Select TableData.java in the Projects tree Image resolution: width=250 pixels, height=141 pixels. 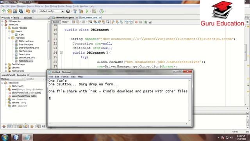26,61
